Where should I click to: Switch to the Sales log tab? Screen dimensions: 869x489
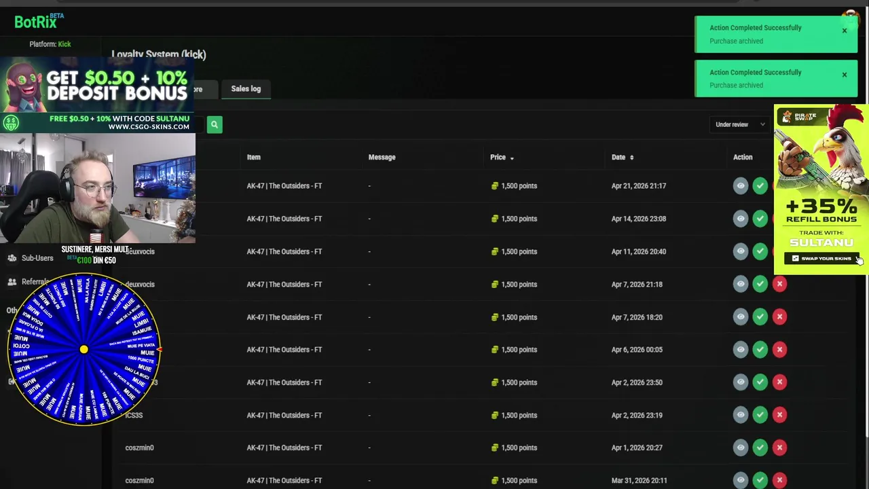point(246,88)
